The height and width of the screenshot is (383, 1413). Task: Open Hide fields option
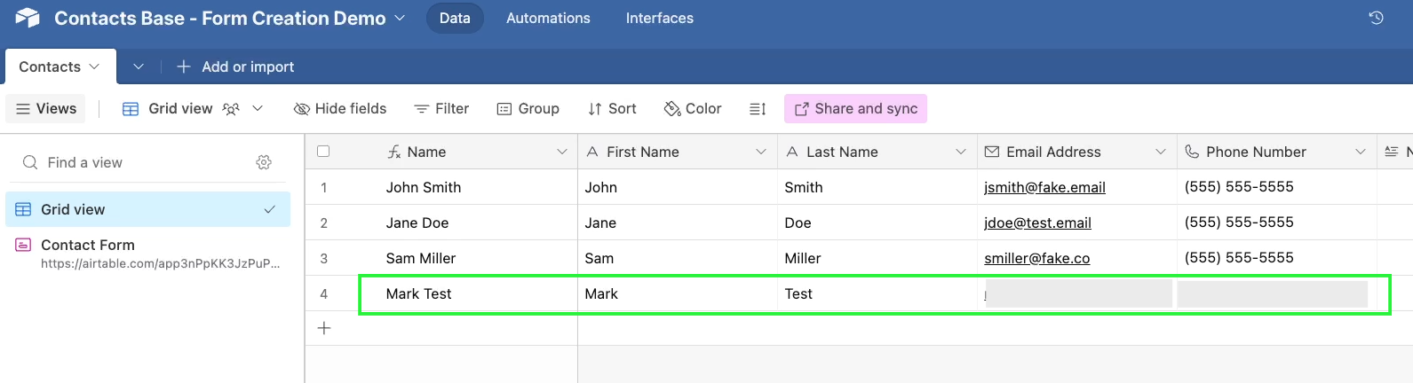[x=340, y=109]
